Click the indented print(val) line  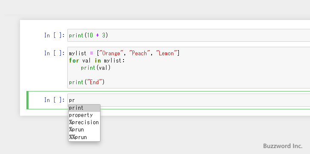(x=95, y=68)
